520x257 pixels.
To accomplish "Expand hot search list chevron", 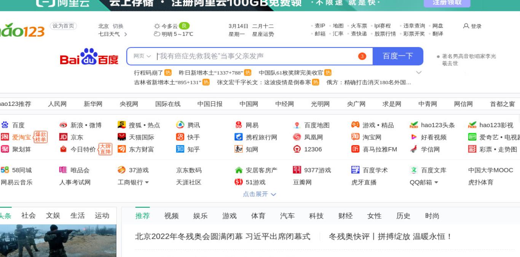I will tap(419, 73).
